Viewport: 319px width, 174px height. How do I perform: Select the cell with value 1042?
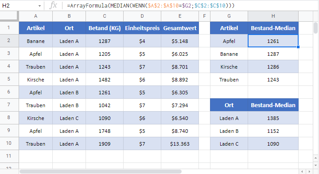coord(105,105)
